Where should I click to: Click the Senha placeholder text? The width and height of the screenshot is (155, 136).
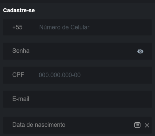click(x=21, y=51)
